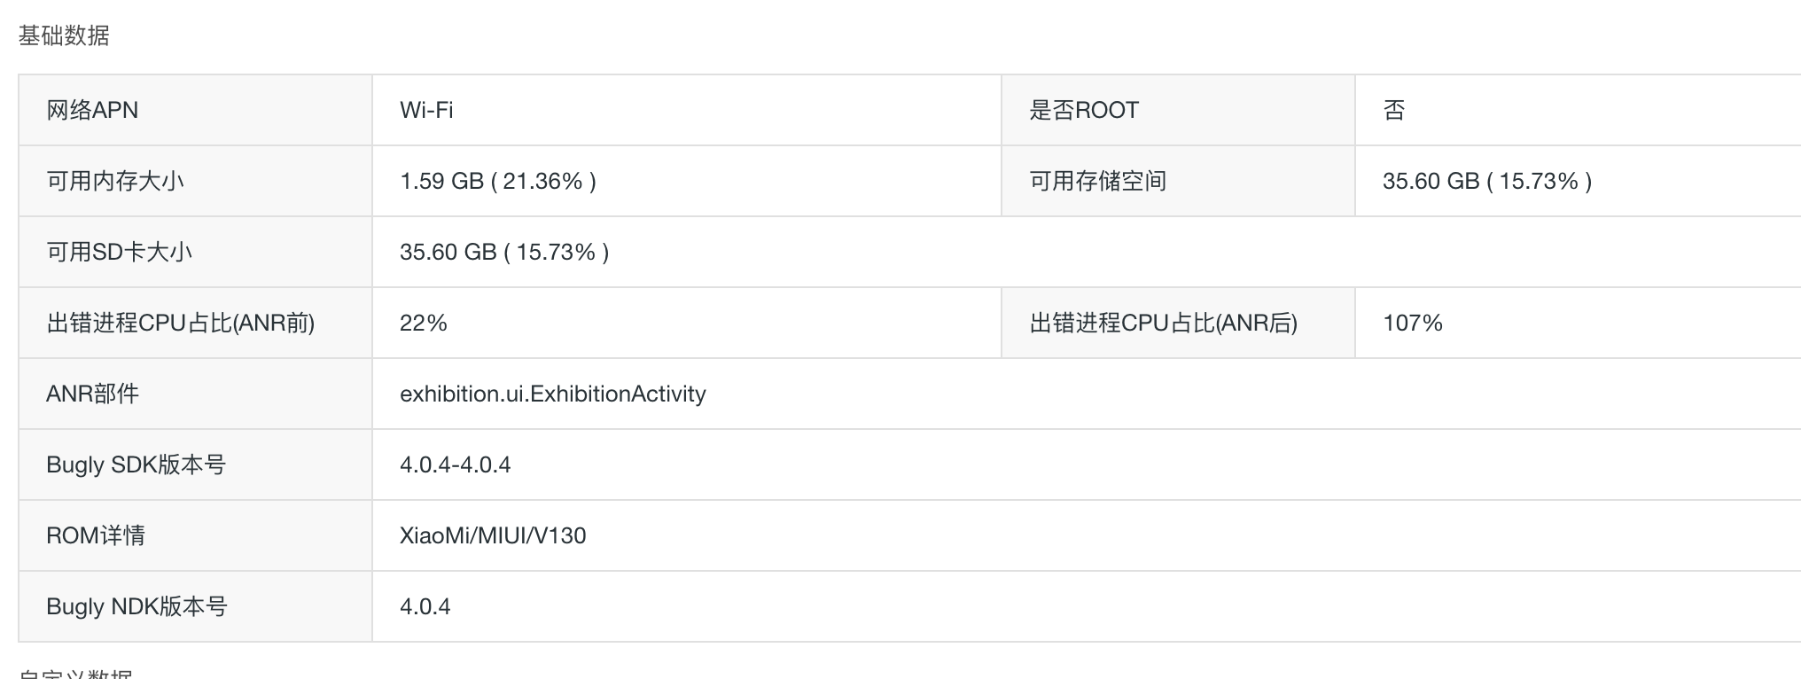Click the 基础数据 section heading
The image size is (1801, 679).
point(64,35)
